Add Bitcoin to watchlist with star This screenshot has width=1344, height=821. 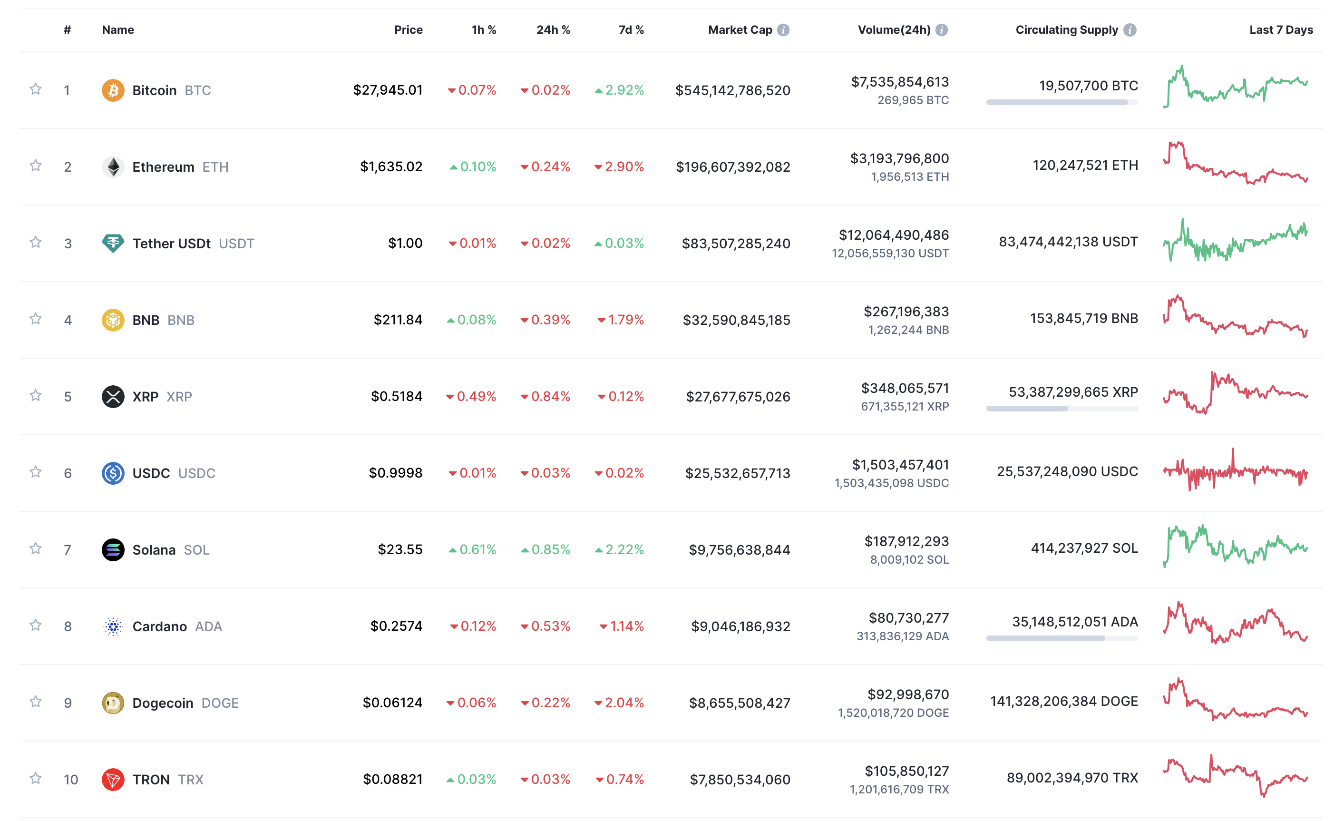coord(36,89)
